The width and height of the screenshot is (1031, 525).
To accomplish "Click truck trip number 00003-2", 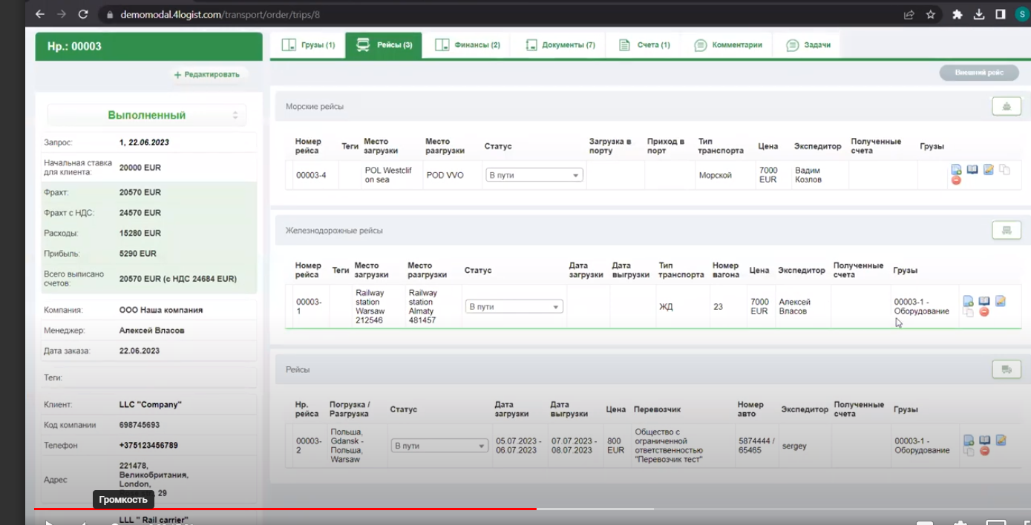I will point(309,446).
